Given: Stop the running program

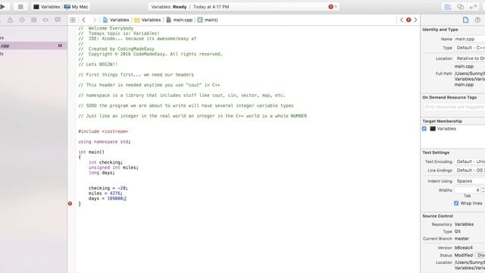Looking at the screenshot, I should point(20,7).
